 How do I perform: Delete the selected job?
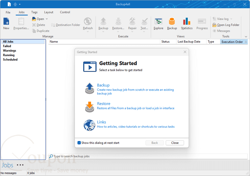tap(38, 25)
